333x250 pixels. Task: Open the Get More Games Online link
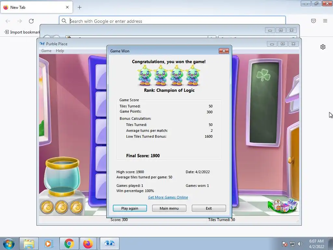pyautogui.click(x=168, y=197)
